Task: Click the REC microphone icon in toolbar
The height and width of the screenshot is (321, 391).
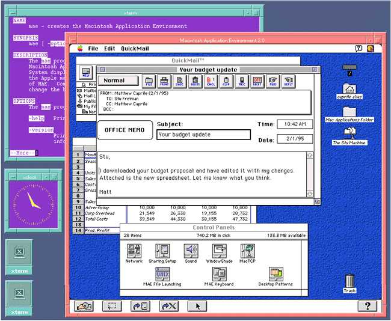Action: point(242,81)
